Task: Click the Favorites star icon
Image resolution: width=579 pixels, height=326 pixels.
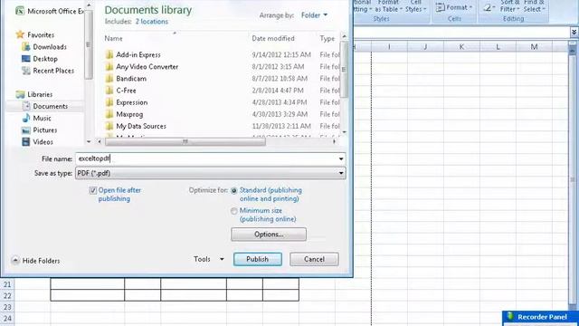Action: pyautogui.click(x=20, y=34)
